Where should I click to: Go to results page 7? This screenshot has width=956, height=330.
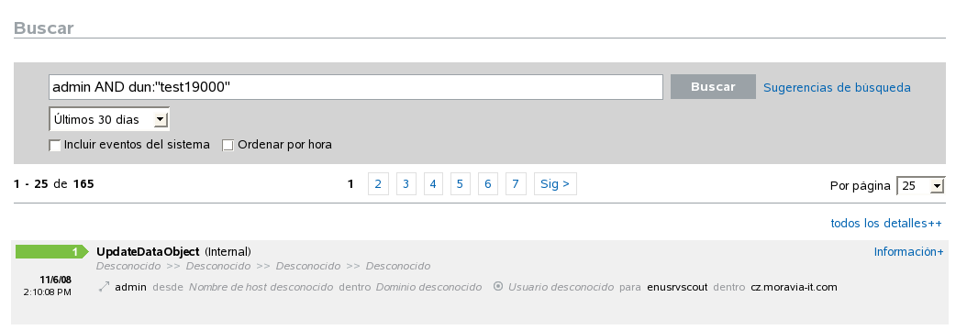pos(516,184)
